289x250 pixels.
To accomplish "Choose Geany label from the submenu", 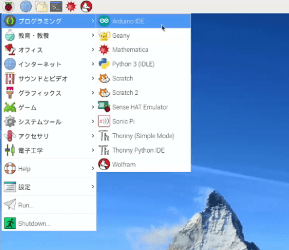I will tap(121, 36).
